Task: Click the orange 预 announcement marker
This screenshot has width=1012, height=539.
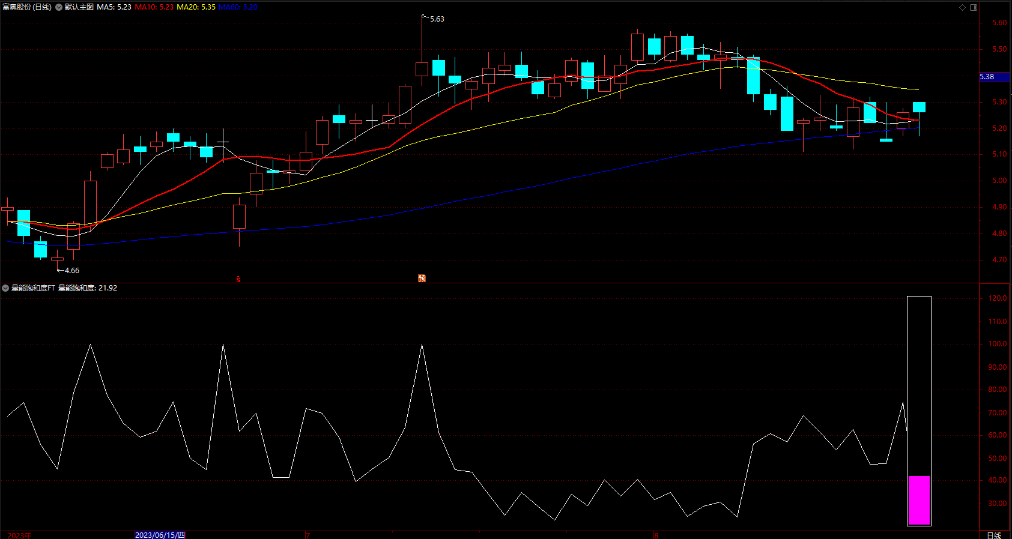Action: [x=422, y=279]
